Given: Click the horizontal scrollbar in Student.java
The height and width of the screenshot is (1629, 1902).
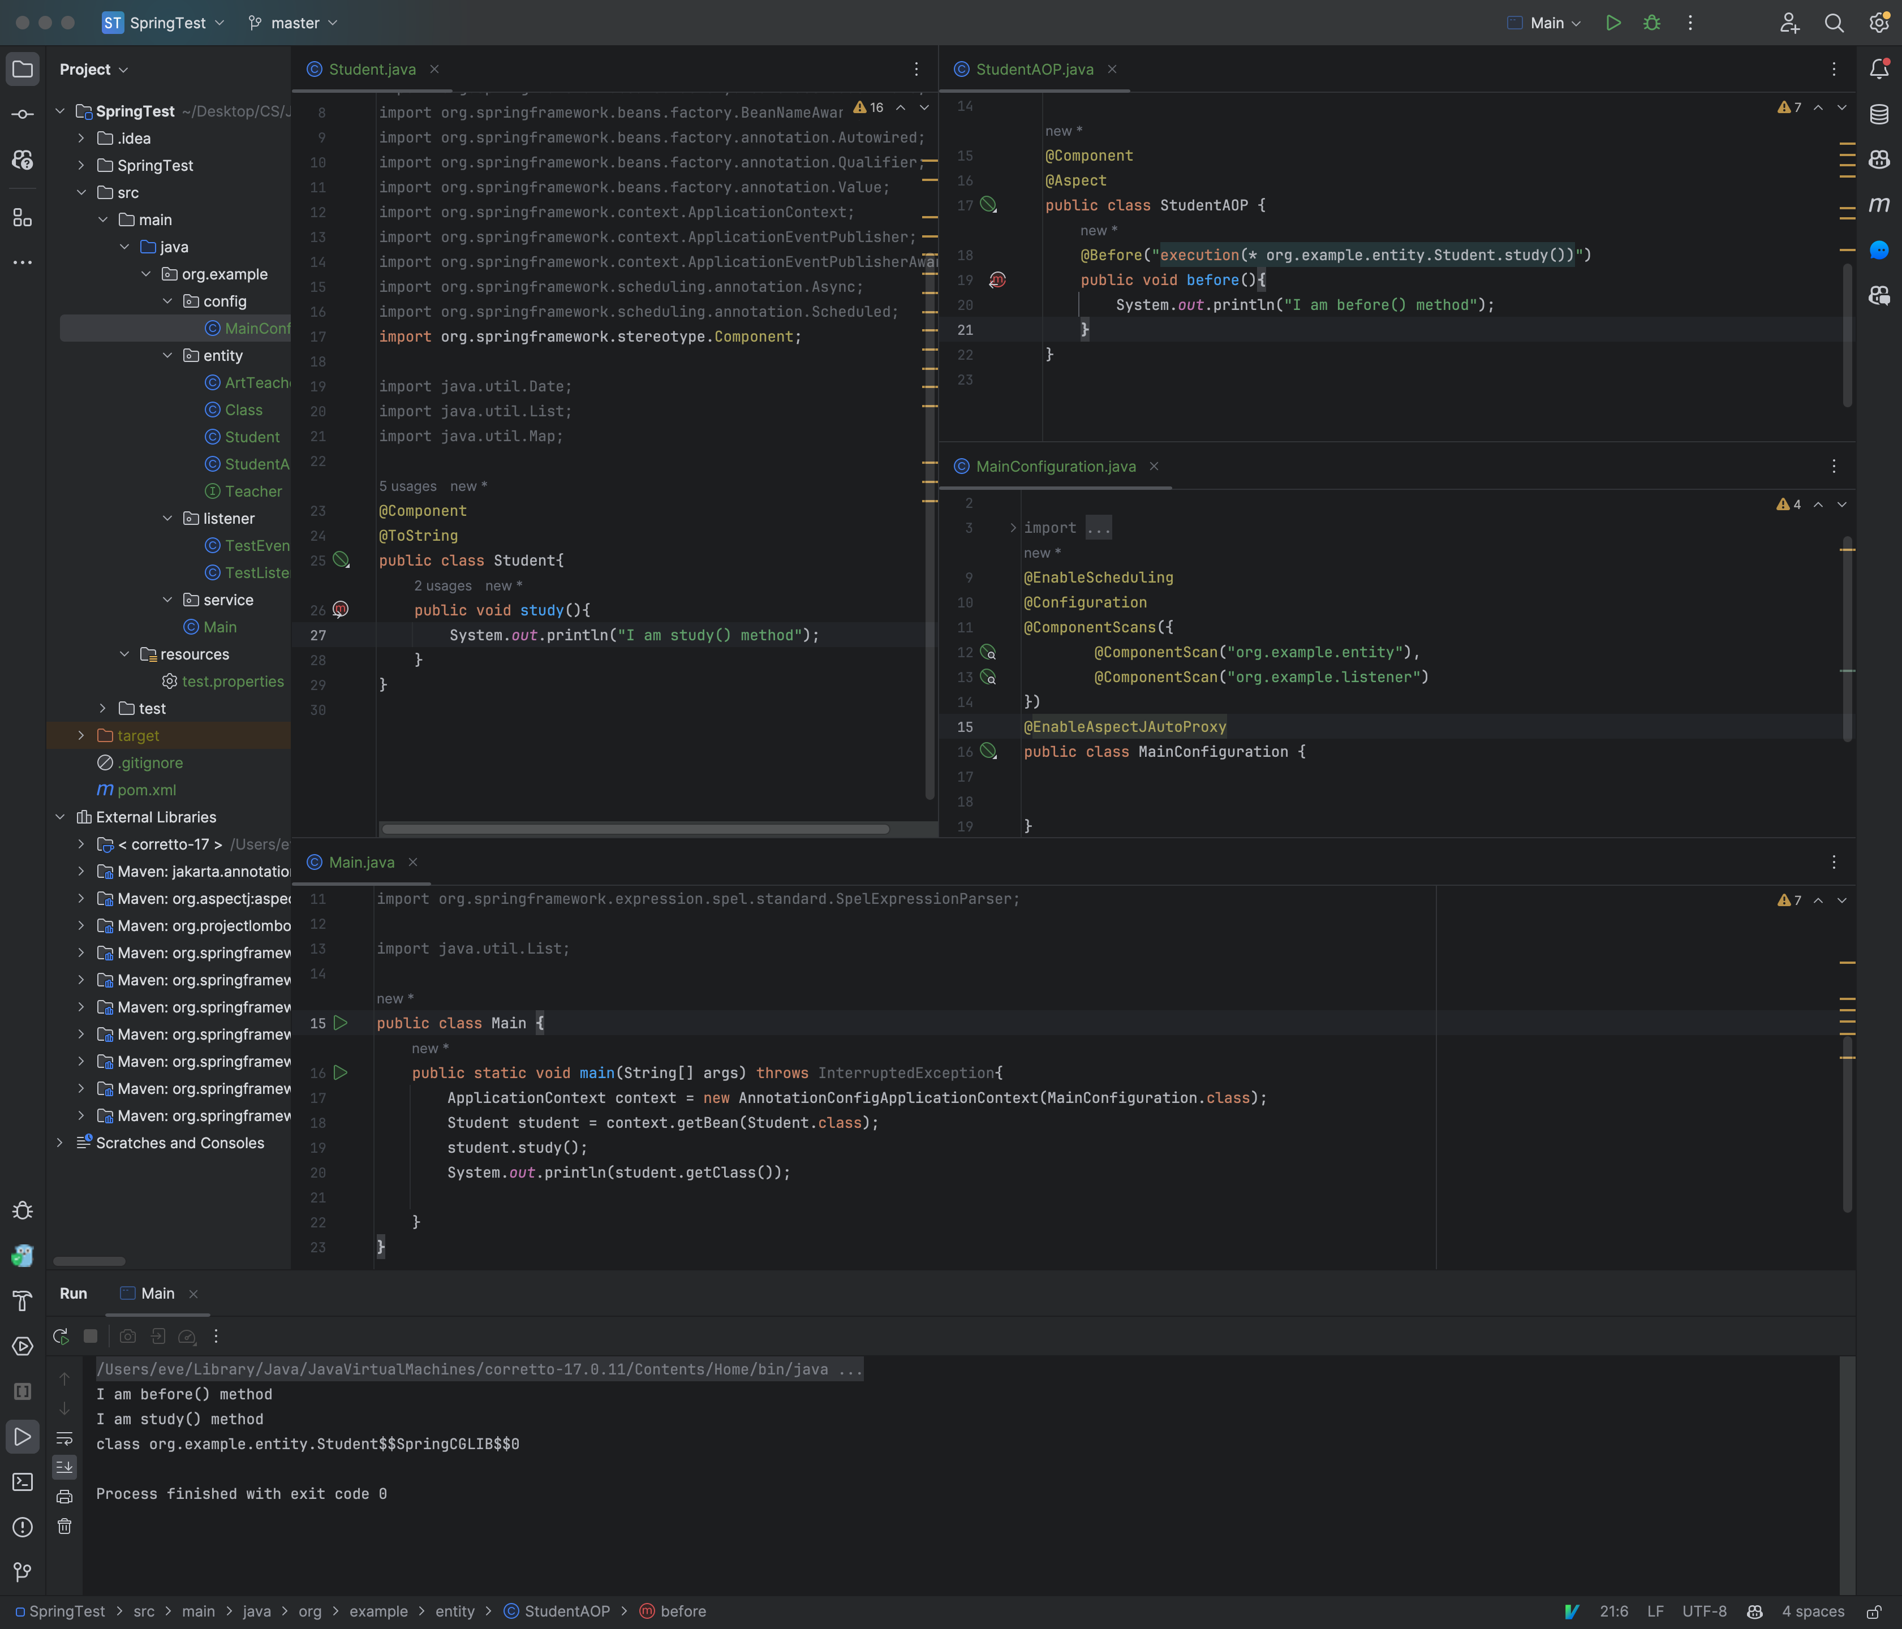Looking at the screenshot, I should click(x=635, y=829).
